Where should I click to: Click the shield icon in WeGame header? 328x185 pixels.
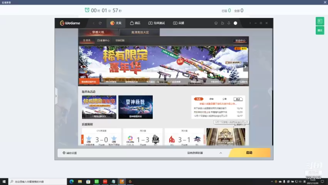(x=216, y=23)
